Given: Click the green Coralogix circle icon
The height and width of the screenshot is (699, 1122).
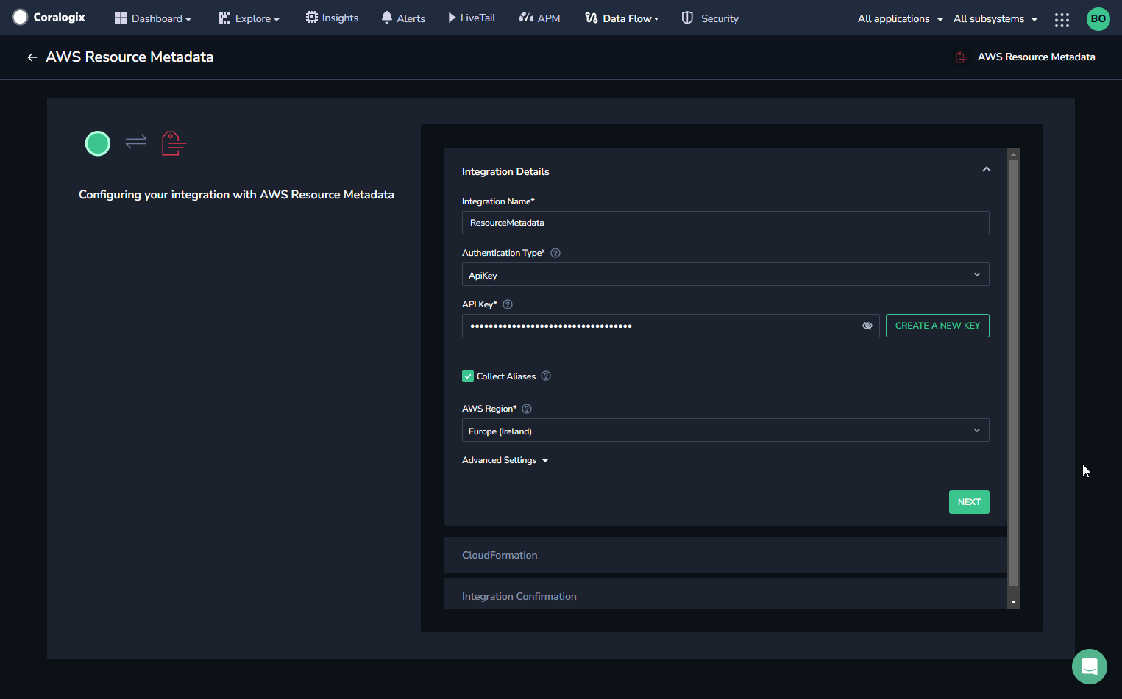Looking at the screenshot, I should [98, 143].
